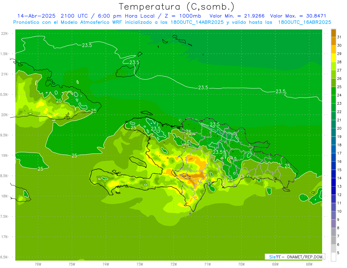Viewport: 347px width, 268px height.
Task: Click the legend value label 13
Action: pyautogui.click(x=339, y=186)
